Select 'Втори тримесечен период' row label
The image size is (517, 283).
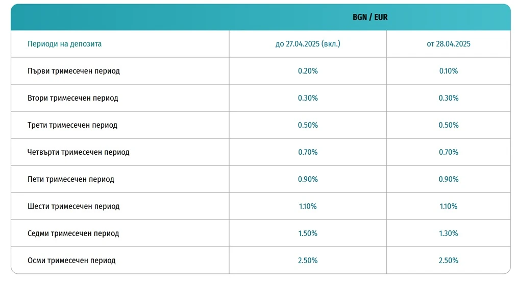73,98
